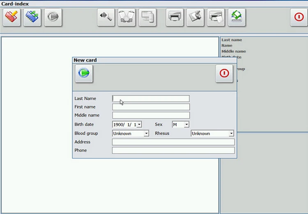Click into the First name field
308x214 pixels.
[151, 107]
